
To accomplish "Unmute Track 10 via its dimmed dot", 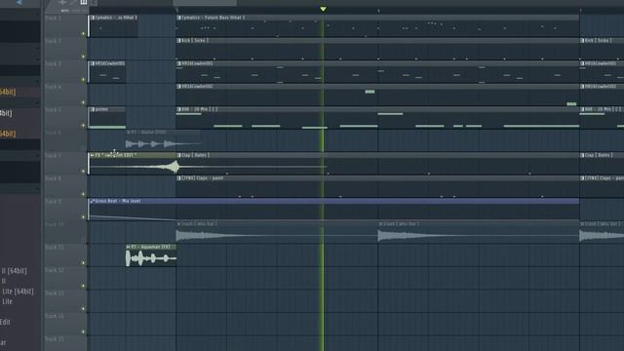I will [83, 240].
